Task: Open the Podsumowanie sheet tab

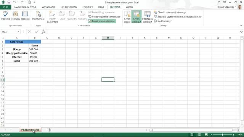Action: (x=30, y=130)
